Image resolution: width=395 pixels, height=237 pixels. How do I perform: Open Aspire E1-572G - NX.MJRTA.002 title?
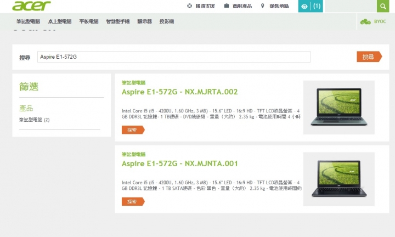(179, 92)
